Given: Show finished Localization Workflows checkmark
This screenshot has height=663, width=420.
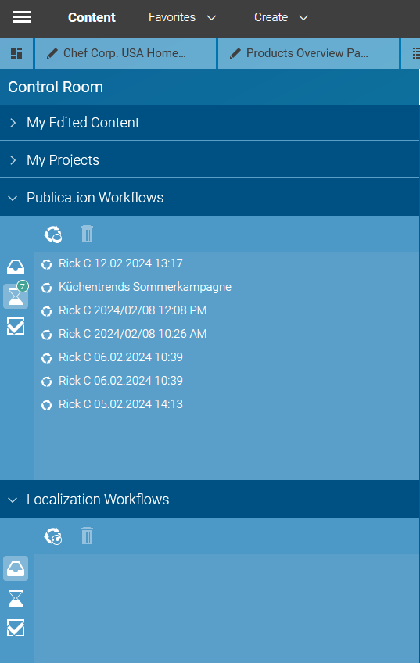Looking at the screenshot, I should coord(16,629).
